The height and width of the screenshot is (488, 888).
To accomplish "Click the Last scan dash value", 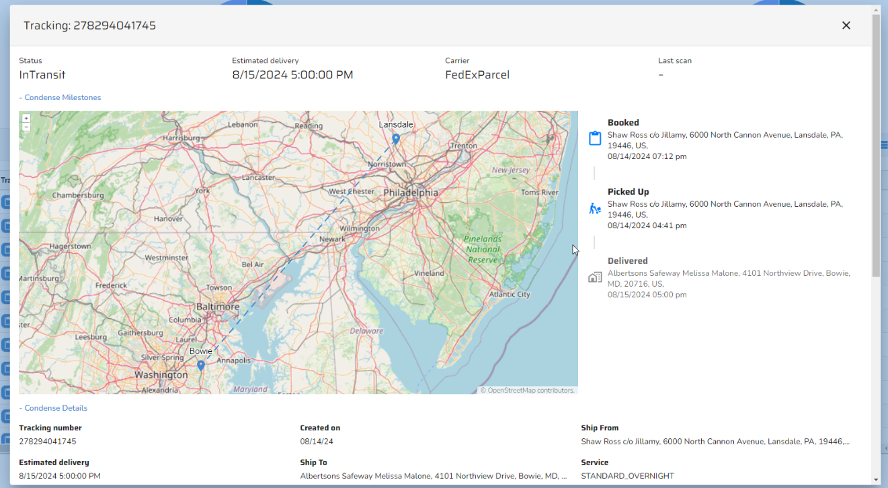I will point(661,75).
